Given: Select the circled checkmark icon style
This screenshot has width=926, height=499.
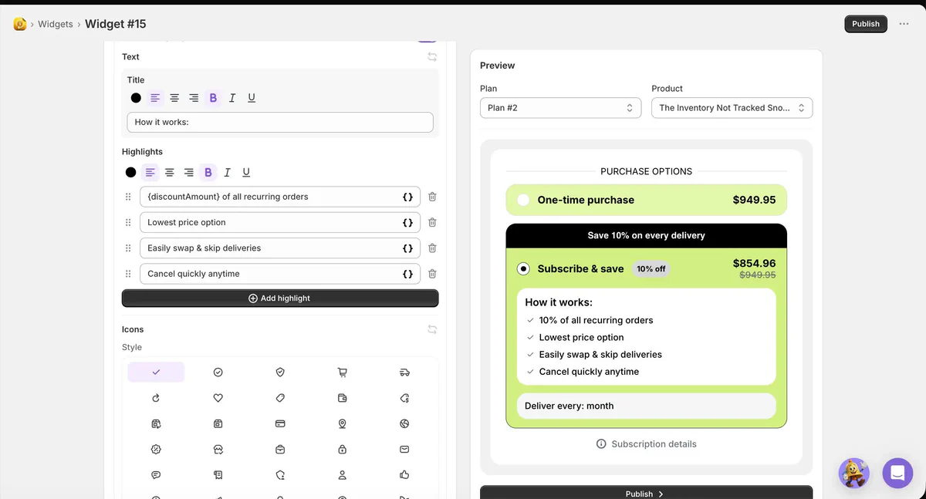Looking at the screenshot, I should tap(218, 372).
